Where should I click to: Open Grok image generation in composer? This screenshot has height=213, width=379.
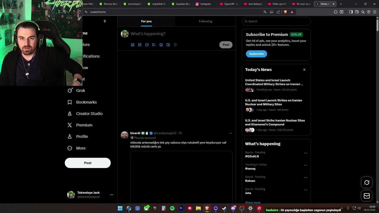click(147, 45)
